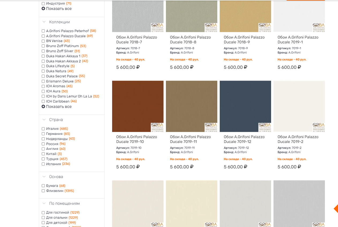This screenshot has height=227, width=338.
Task: Collapse the Коллекции filter section
Action: (44, 22)
